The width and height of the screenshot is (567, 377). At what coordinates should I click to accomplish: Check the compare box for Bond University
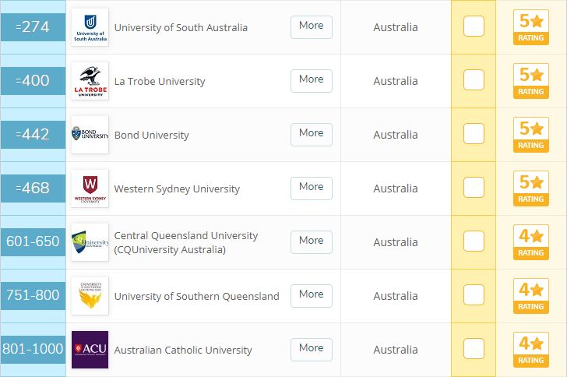pyautogui.click(x=474, y=133)
